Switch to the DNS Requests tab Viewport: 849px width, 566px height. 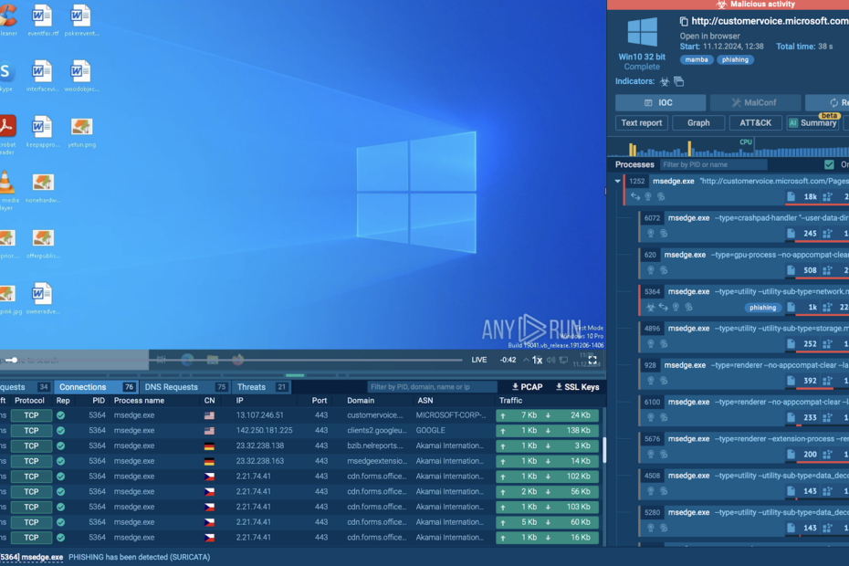click(x=184, y=387)
